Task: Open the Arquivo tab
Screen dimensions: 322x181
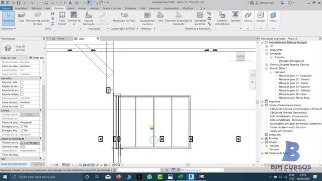Action: (x=7, y=9)
